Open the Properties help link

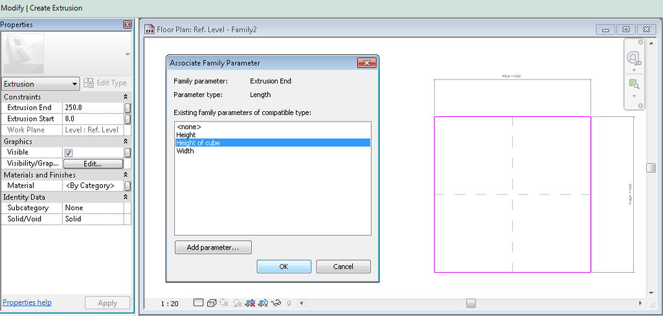pyautogui.click(x=27, y=302)
